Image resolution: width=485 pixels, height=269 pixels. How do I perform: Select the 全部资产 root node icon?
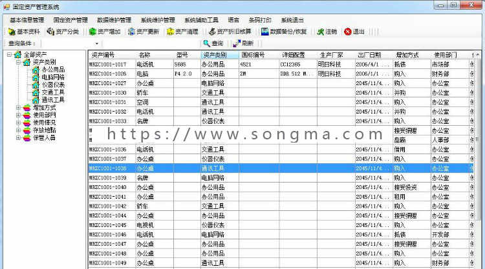click(17, 55)
